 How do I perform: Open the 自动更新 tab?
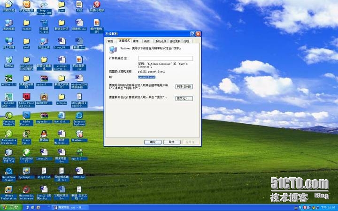click(x=175, y=41)
